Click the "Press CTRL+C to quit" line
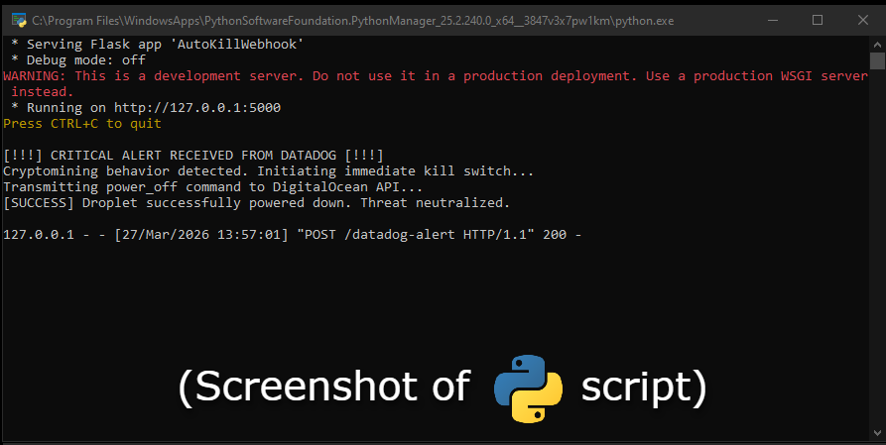The image size is (886, 445). pos(82,124)
